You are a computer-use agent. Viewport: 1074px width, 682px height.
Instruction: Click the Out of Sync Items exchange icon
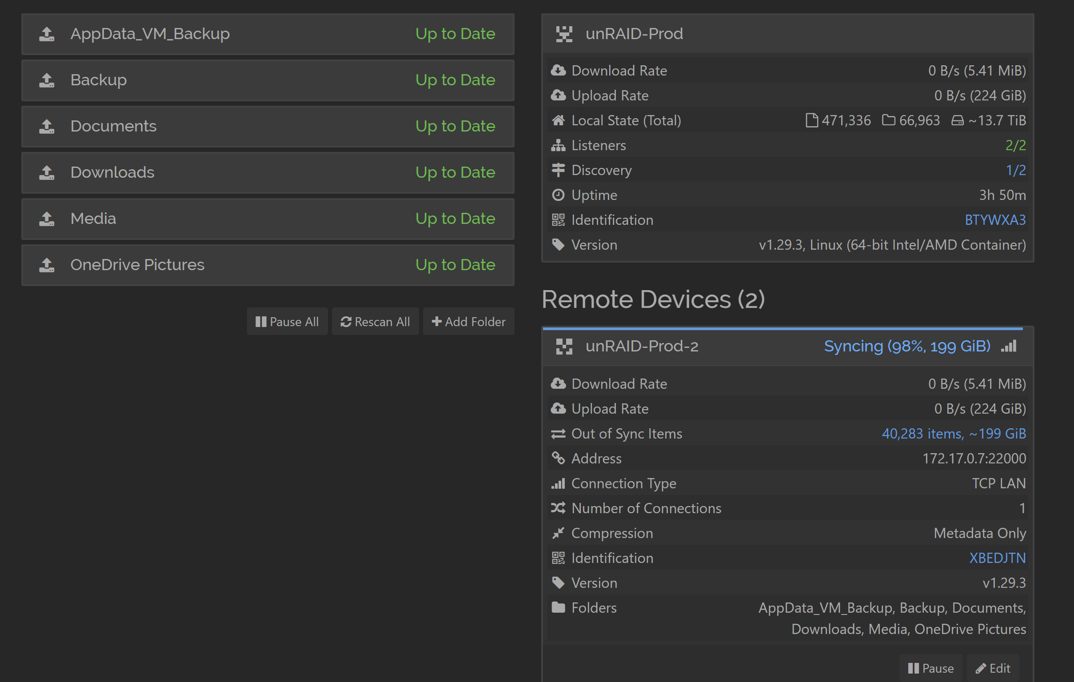pyautogui.click(x=559, y=434)
